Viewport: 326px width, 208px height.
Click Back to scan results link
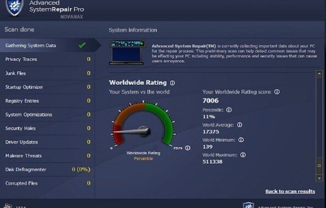click(290, 191)
